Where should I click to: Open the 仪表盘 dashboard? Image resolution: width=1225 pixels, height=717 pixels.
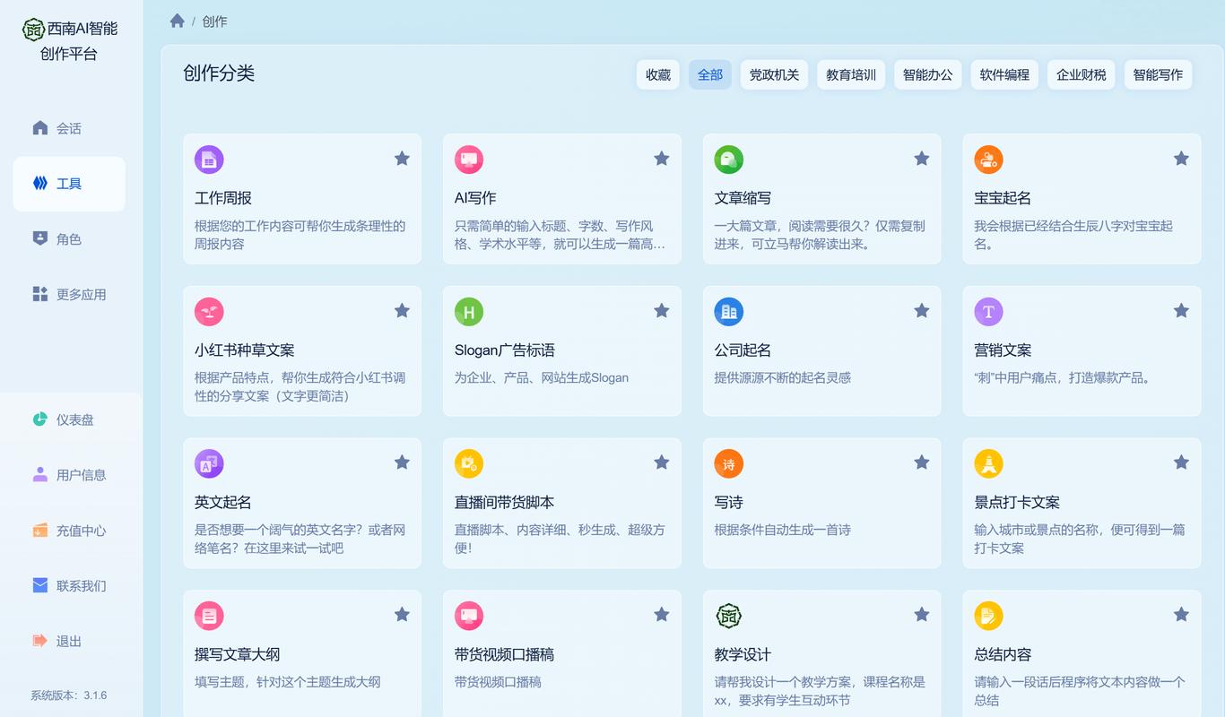coord(69,419)
